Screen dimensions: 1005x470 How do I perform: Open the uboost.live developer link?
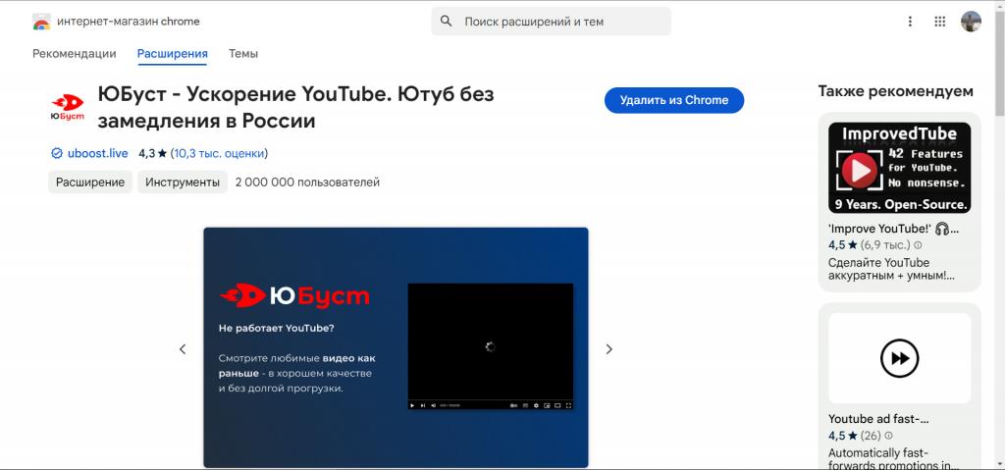point(97,153)
